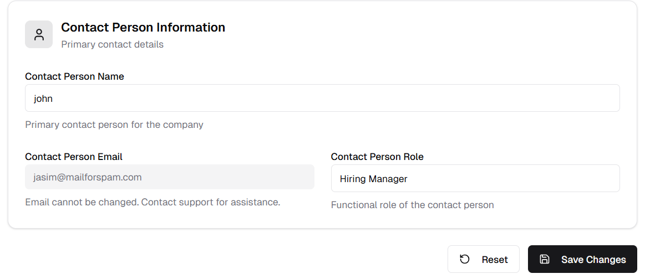Click the person icon beside Contact Person Information
645x279 pixels.
[x=39, y=34]
